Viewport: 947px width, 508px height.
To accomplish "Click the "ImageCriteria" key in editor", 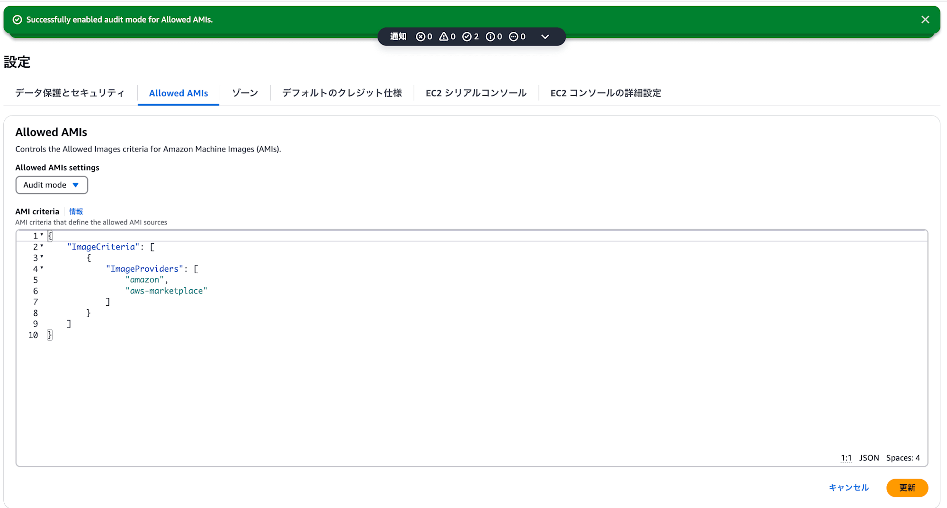I will 103,247.
